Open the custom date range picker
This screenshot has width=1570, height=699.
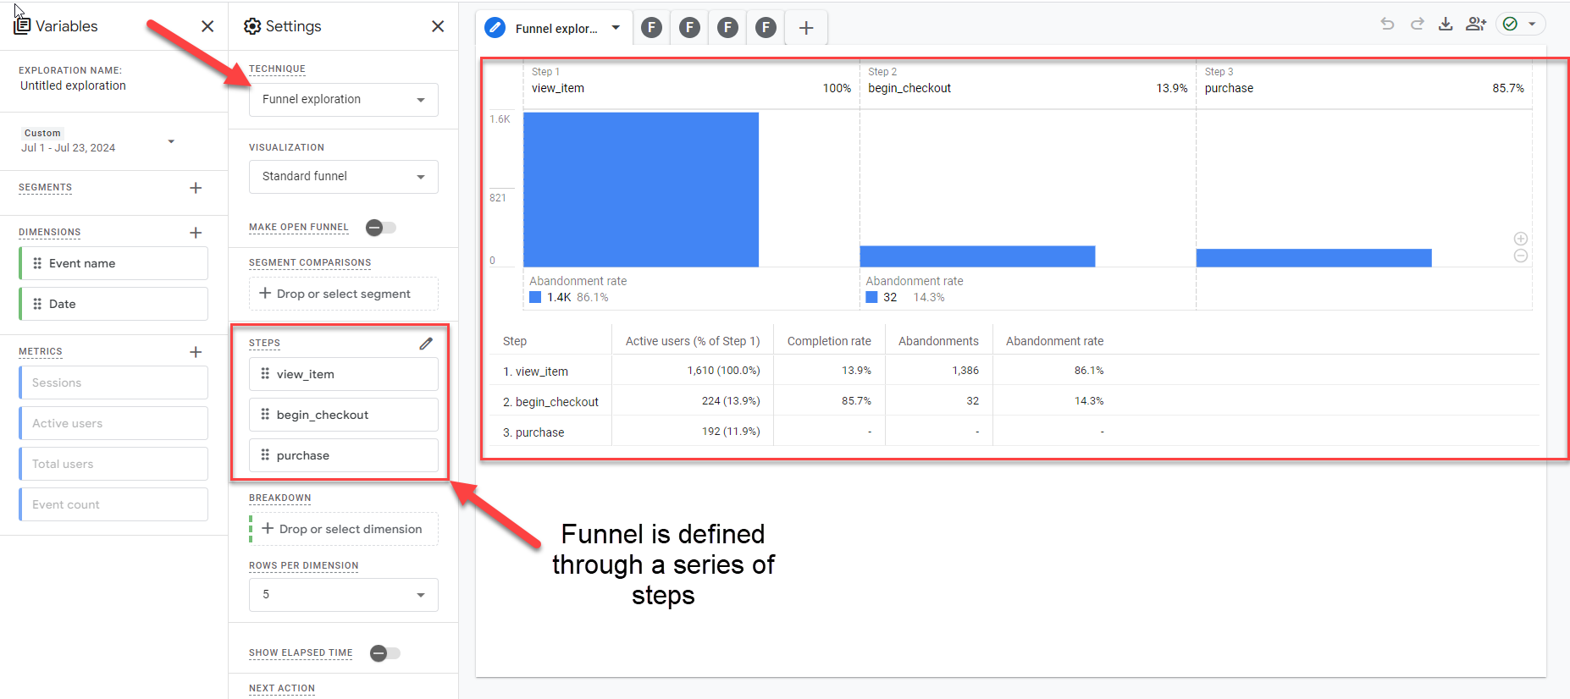point(98,140)
